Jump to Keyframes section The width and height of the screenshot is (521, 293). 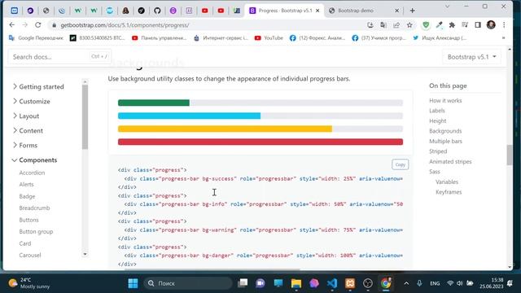[449, 192]
